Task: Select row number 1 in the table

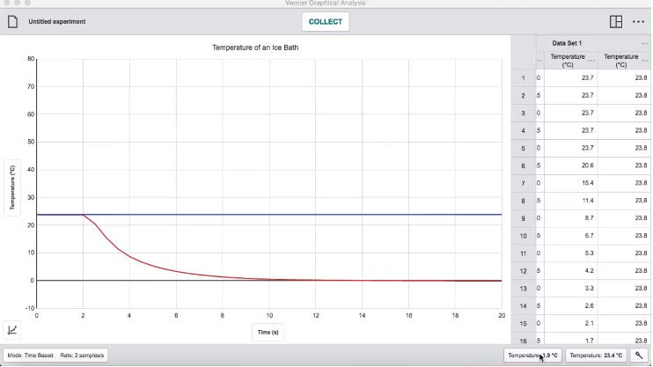Action: (524, 78)
